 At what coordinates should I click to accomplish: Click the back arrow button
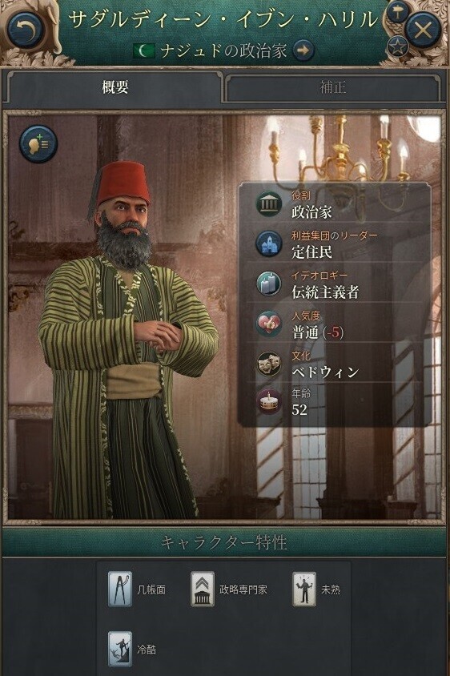26,30
